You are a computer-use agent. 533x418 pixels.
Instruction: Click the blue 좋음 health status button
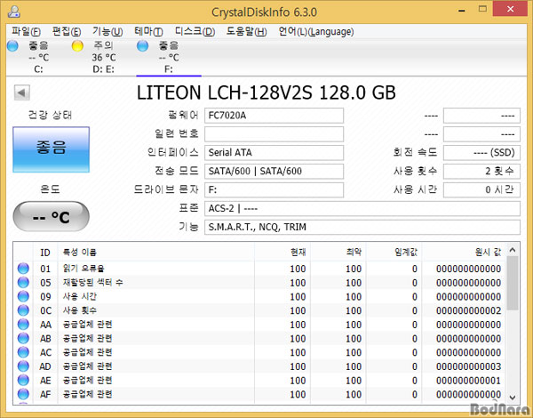(51, 149)
